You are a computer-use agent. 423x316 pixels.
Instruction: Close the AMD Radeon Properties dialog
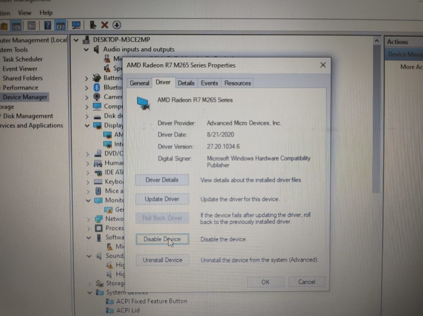pyautogui.click(x=323, y=65)
